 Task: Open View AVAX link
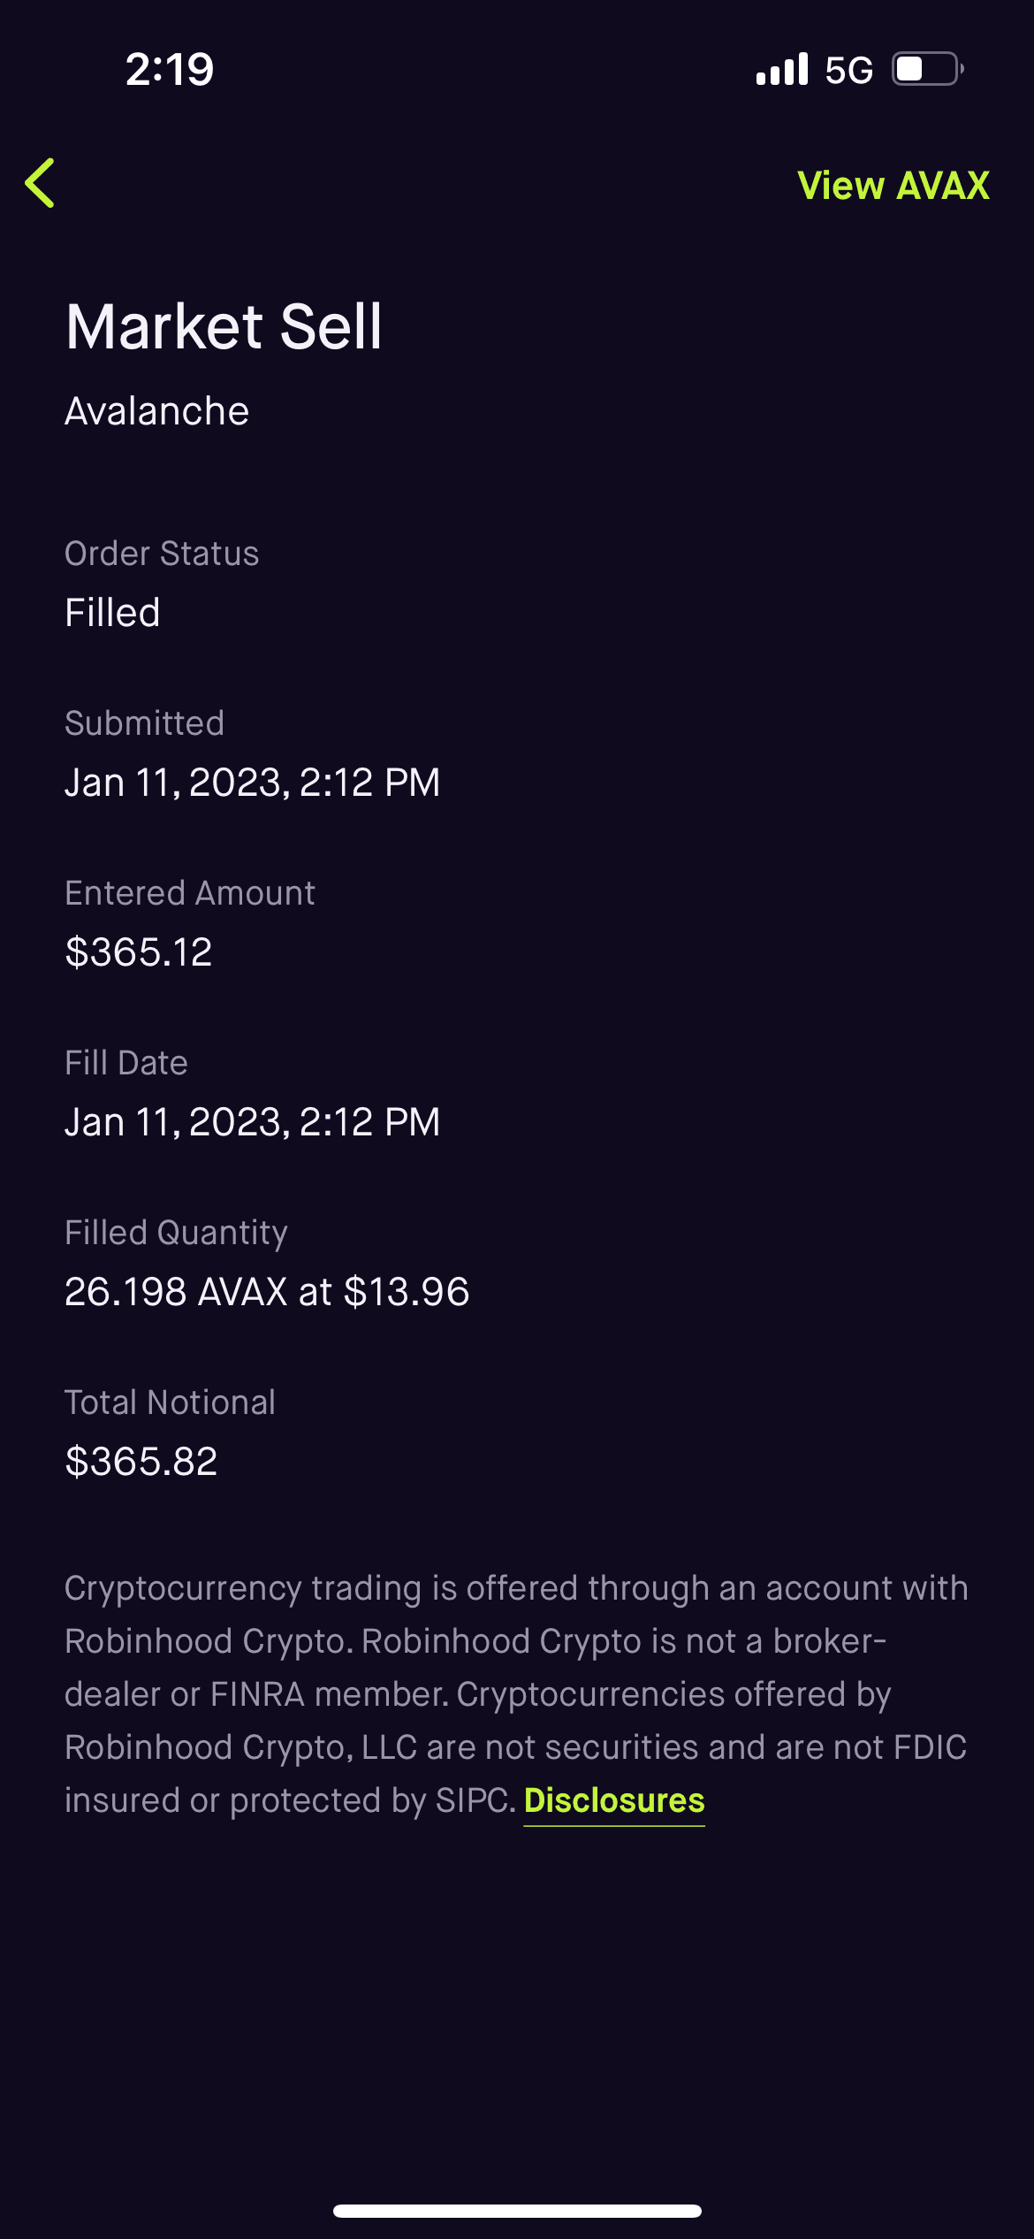point(893,186)
